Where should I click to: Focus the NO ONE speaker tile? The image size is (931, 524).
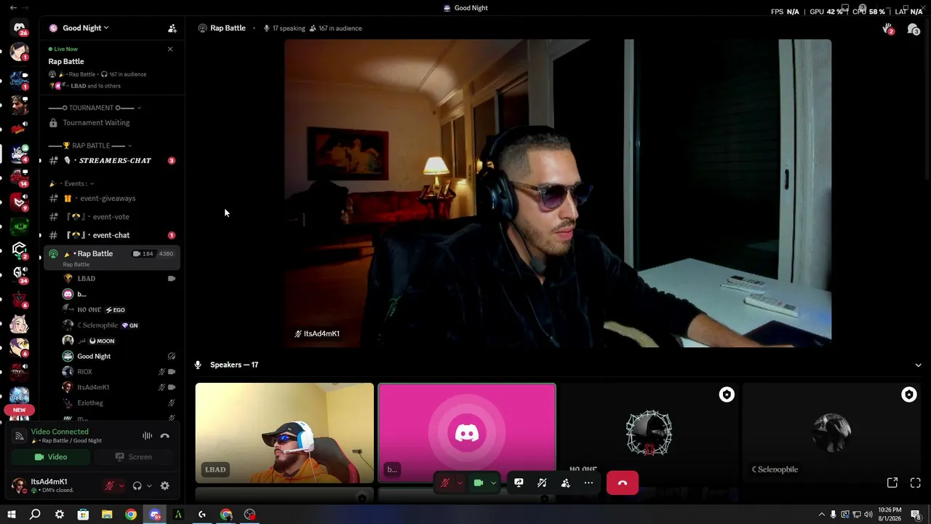click(650, 433)
